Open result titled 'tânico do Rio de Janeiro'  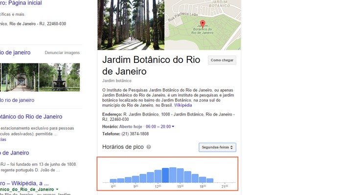[x=31, y=117]
